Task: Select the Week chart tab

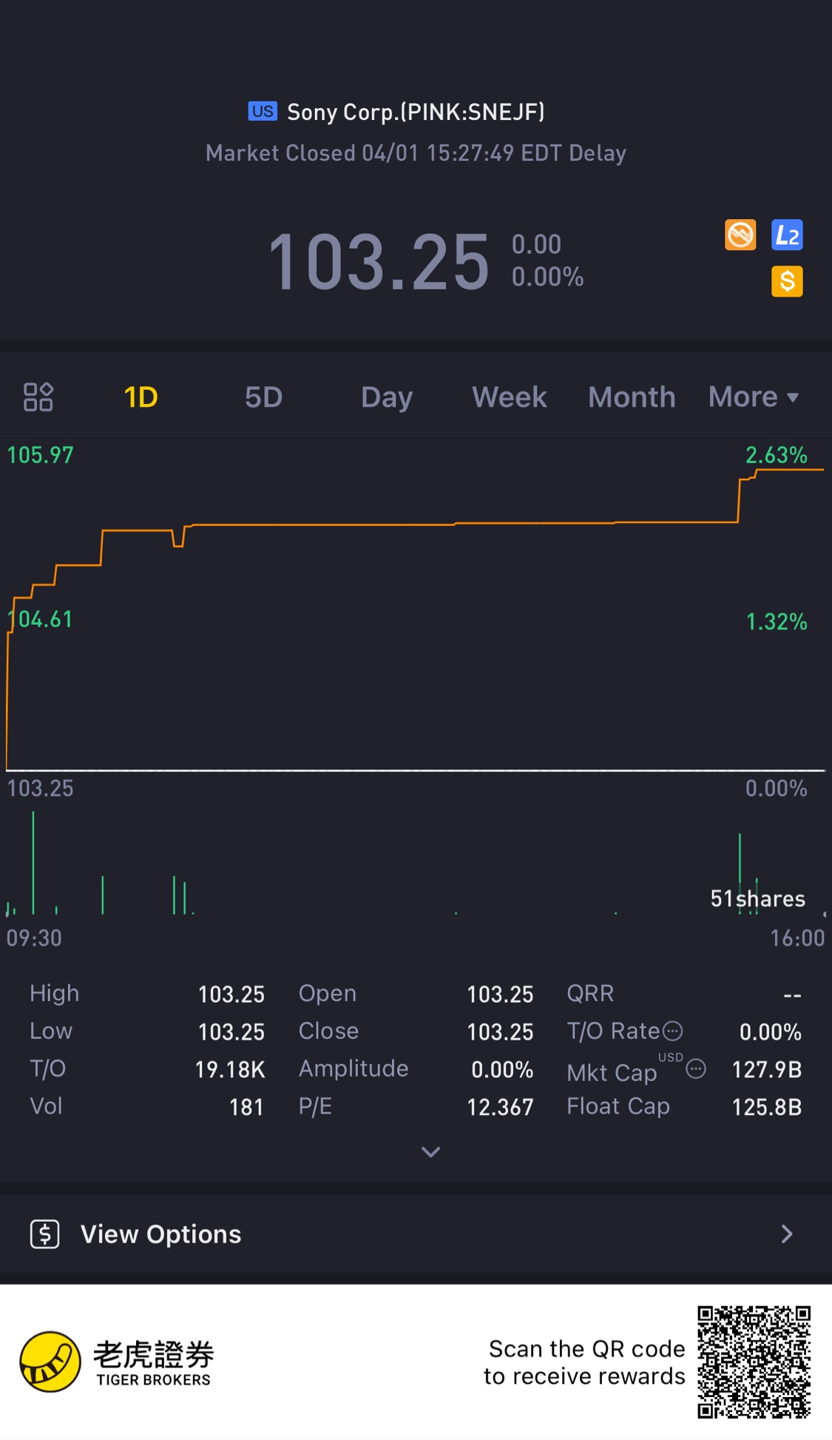Action: 510,397
